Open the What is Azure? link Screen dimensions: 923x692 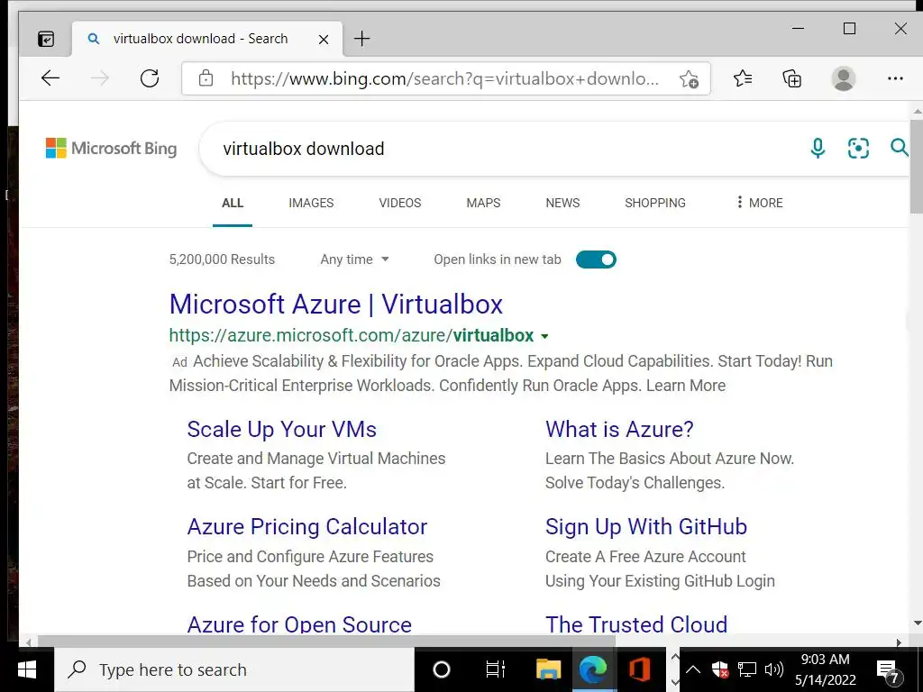(619, 430)
